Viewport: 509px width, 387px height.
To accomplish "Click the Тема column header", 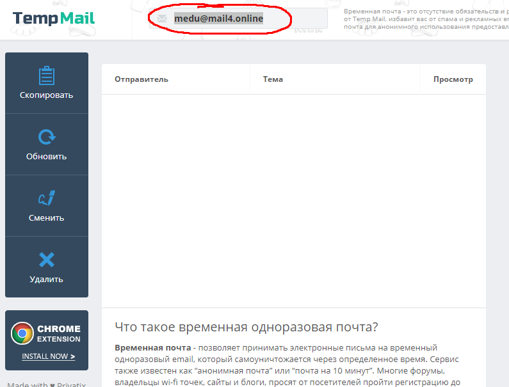I will (x=273, y=79).
